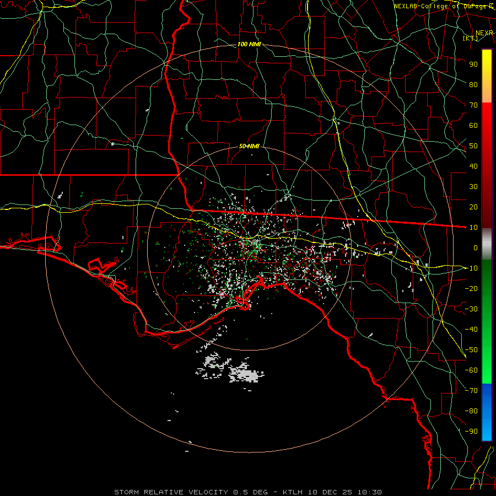Click the -20 label on the velocity scale
Screen dimensions: 496x496
pyautogui.click(x=471, y=288)
